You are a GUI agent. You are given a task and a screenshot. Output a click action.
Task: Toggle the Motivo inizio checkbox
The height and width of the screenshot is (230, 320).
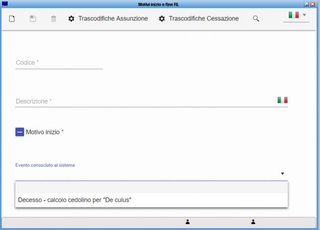point(19,132)
